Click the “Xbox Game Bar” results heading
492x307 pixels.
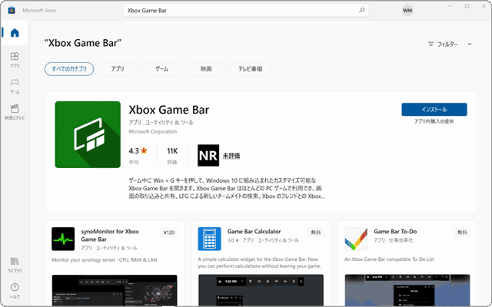coord(83,43)
